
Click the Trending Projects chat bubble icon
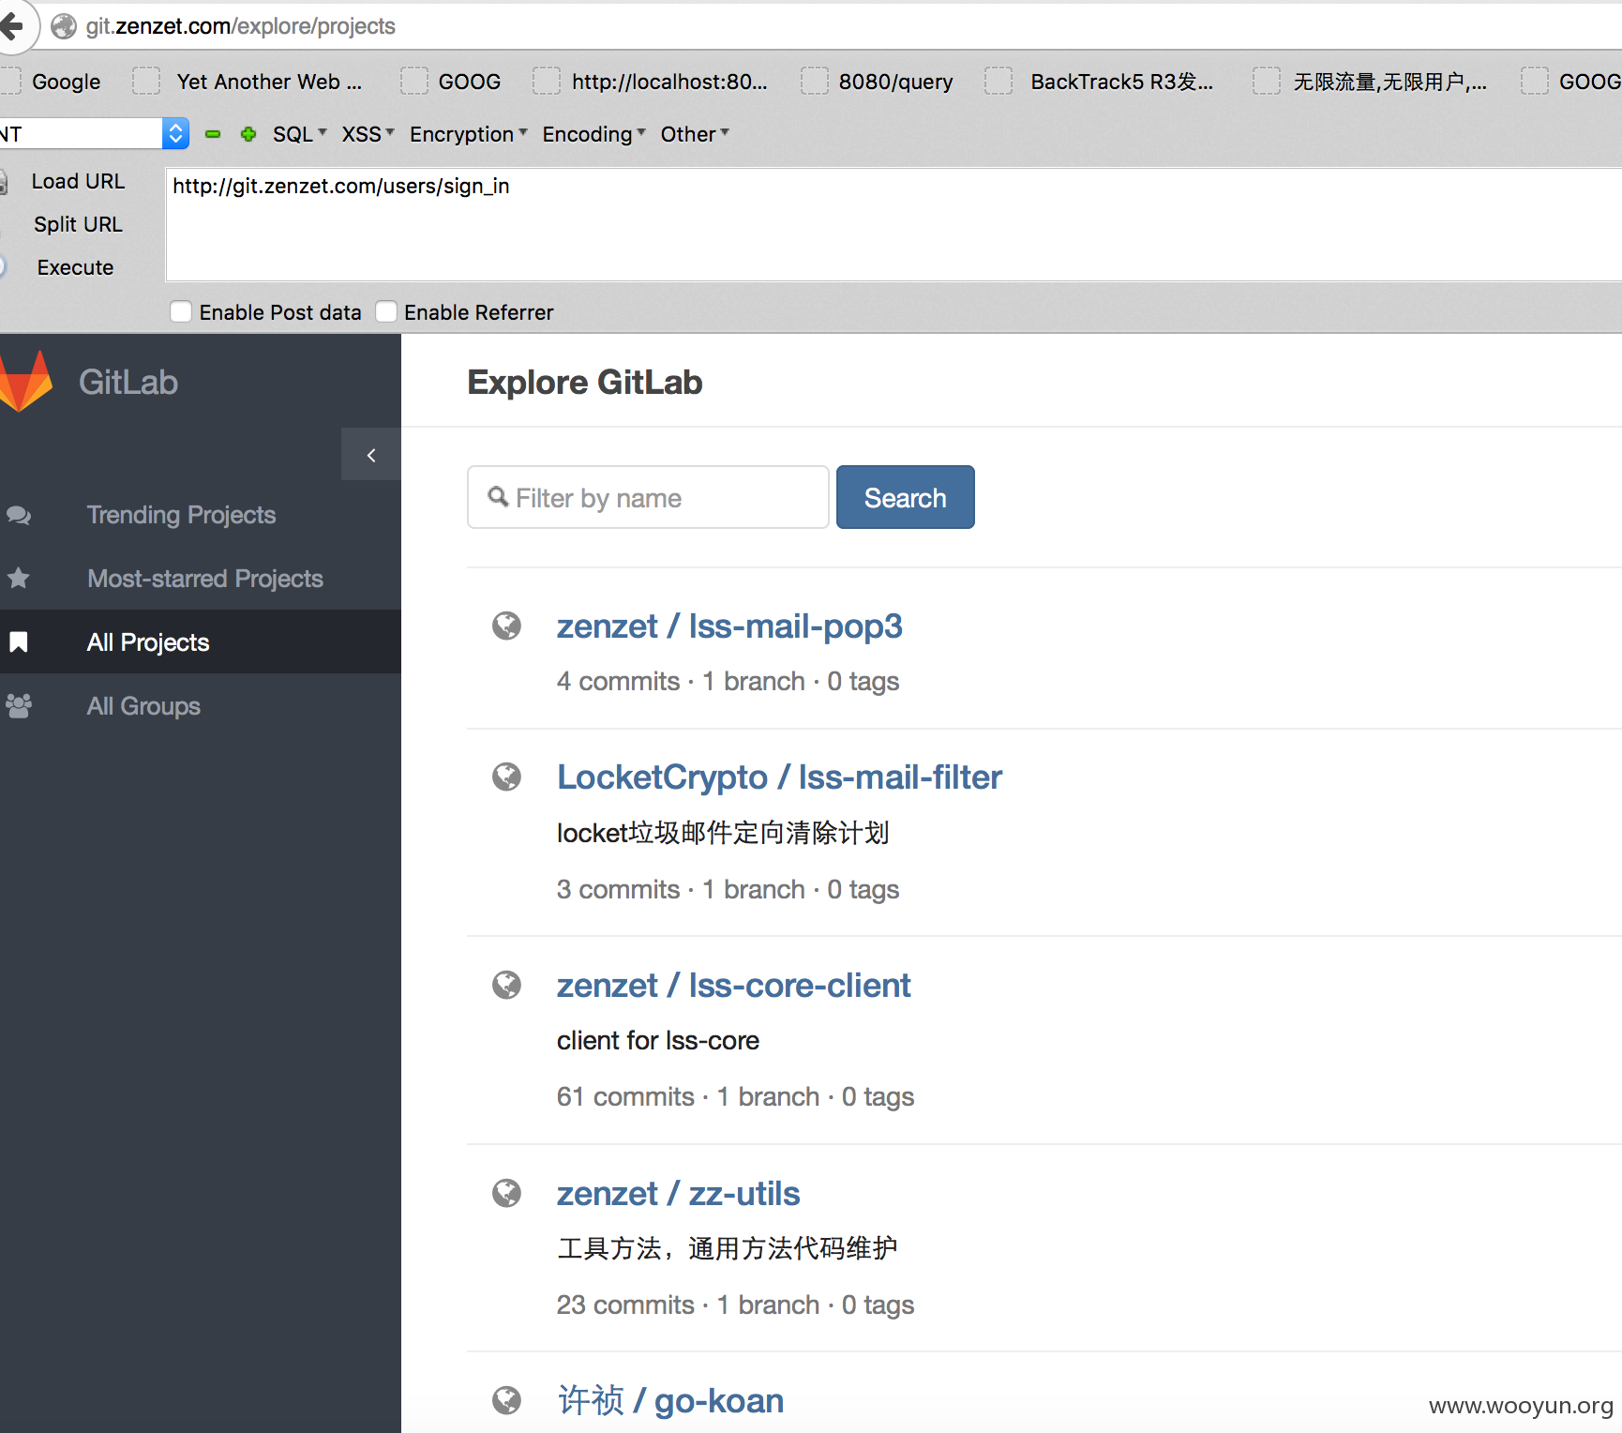(19, 515)
